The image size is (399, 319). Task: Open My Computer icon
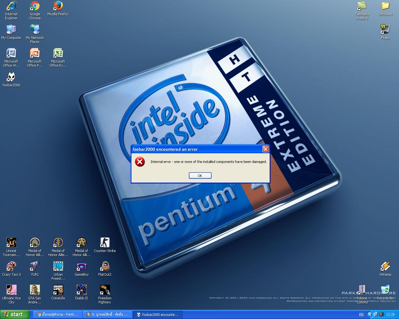pos(11,32)
